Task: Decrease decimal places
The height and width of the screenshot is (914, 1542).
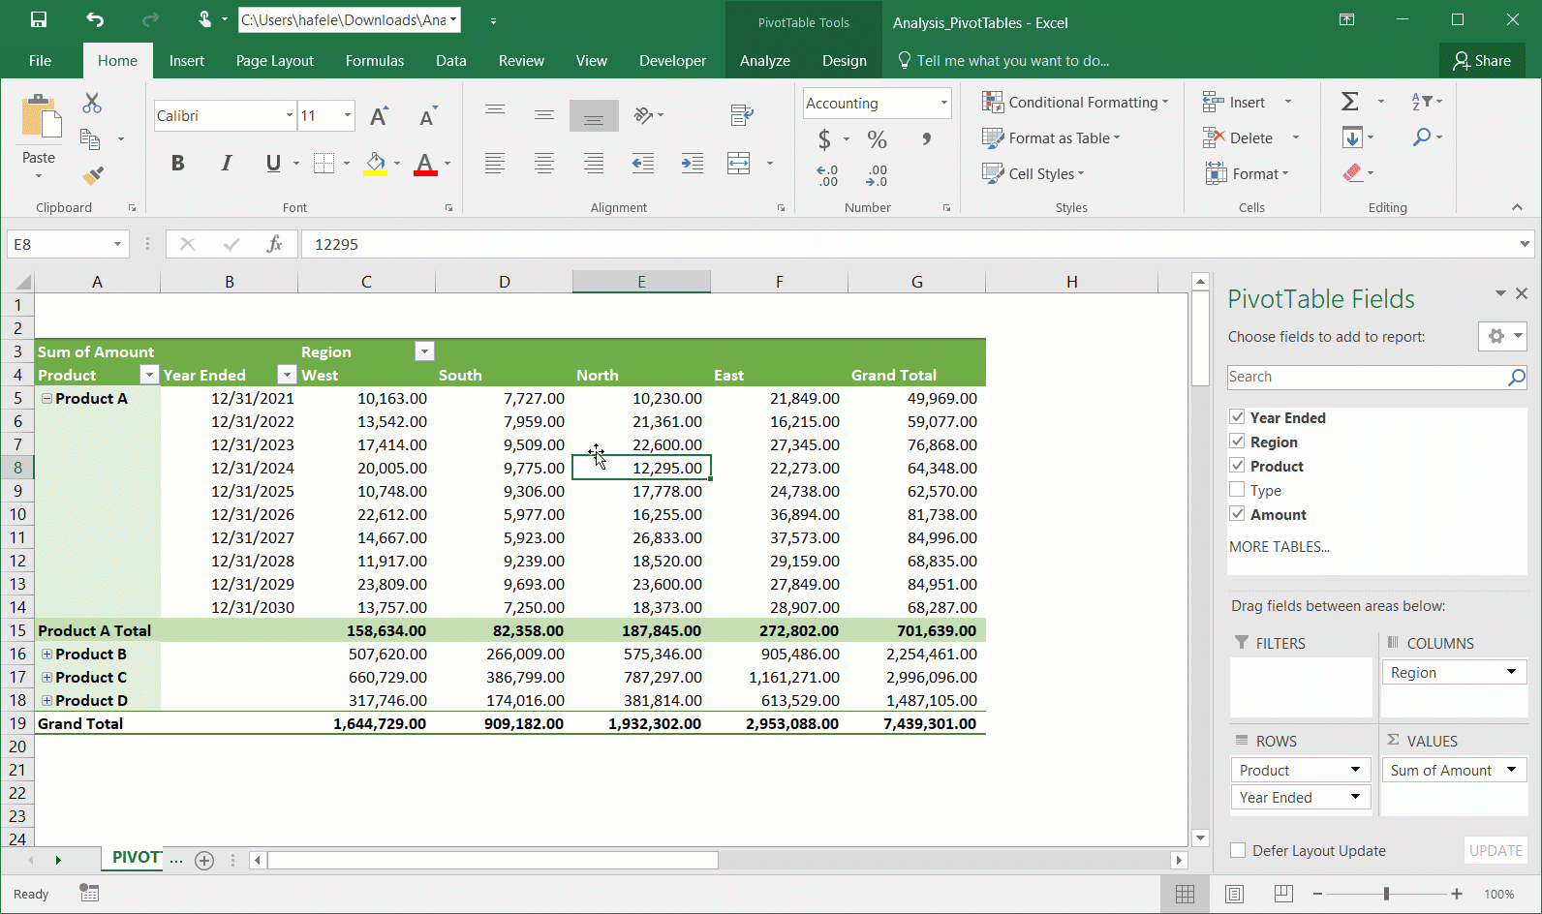Action: (877, 175)
